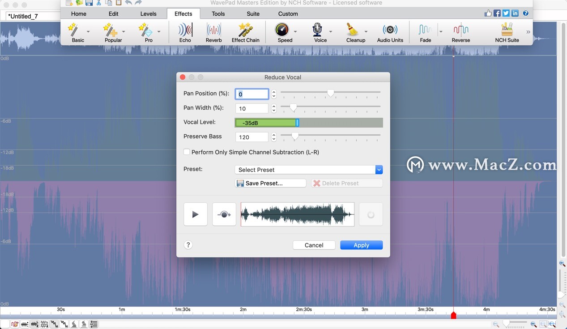Expand the Select Preset dropdown
Image resolution: width=567 pixels, height=329 pixels.
[379, 170]
